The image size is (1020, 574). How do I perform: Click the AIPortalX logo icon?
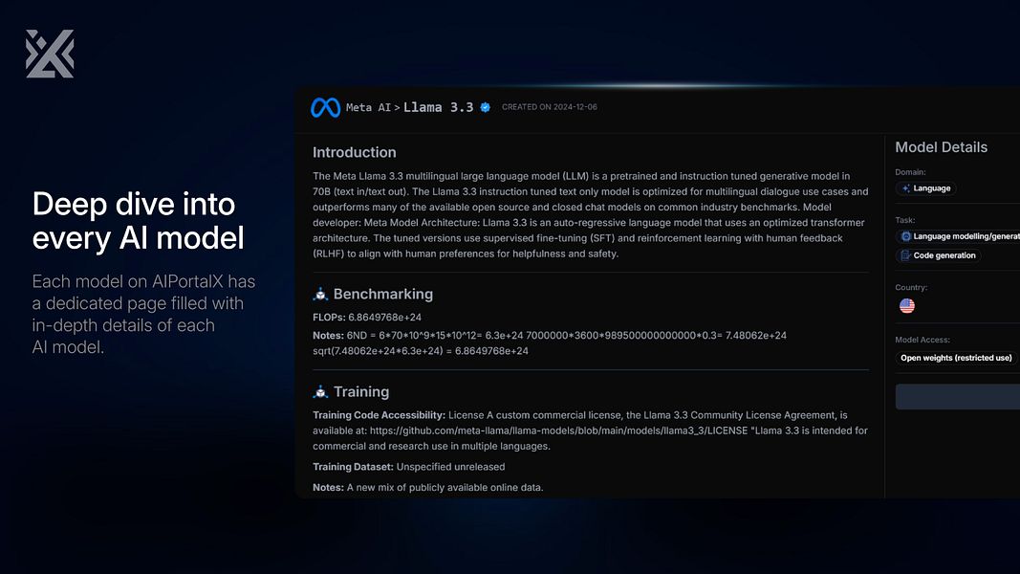(50, 54)
